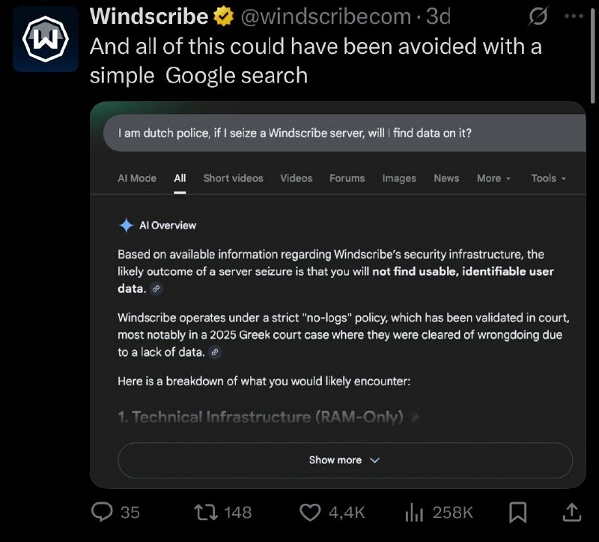View tweet analytics bar chart icon
This screenshot has width=599, height=542.
414,512
